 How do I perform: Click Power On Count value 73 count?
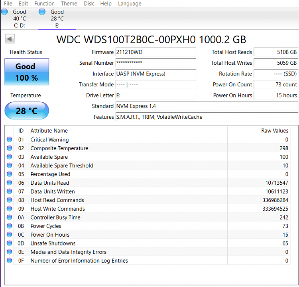276,84
